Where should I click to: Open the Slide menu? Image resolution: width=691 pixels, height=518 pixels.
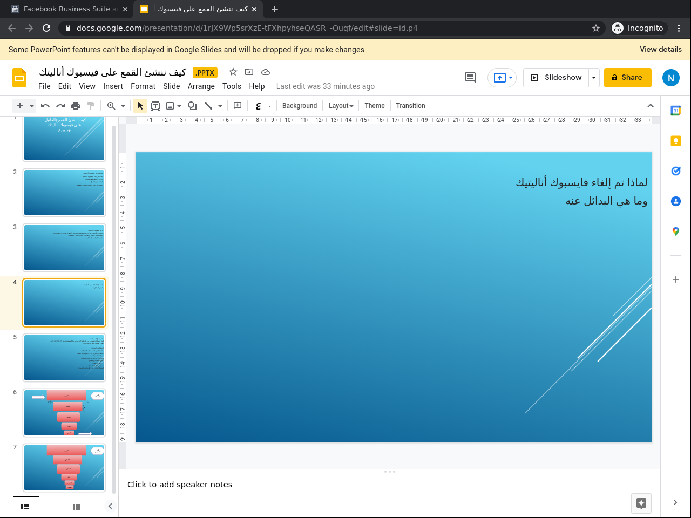[172, 86]
